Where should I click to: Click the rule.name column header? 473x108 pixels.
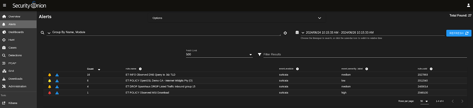click(131, 69)
